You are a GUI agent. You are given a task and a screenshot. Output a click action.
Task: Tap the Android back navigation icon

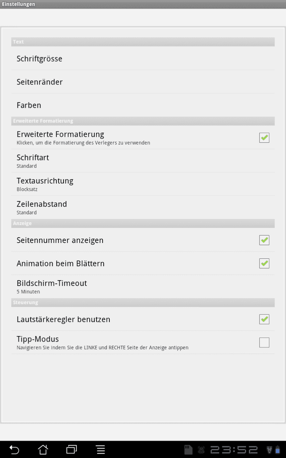click(x=14, y=450)
